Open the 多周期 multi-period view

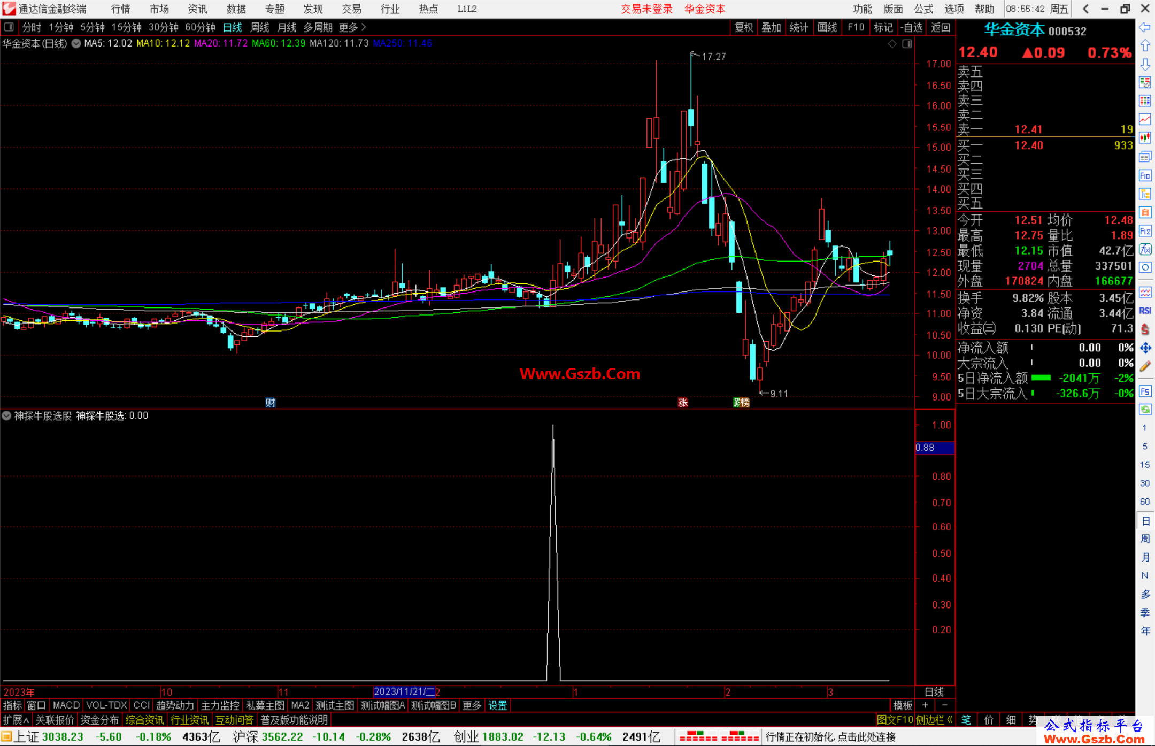pos(318,27)
